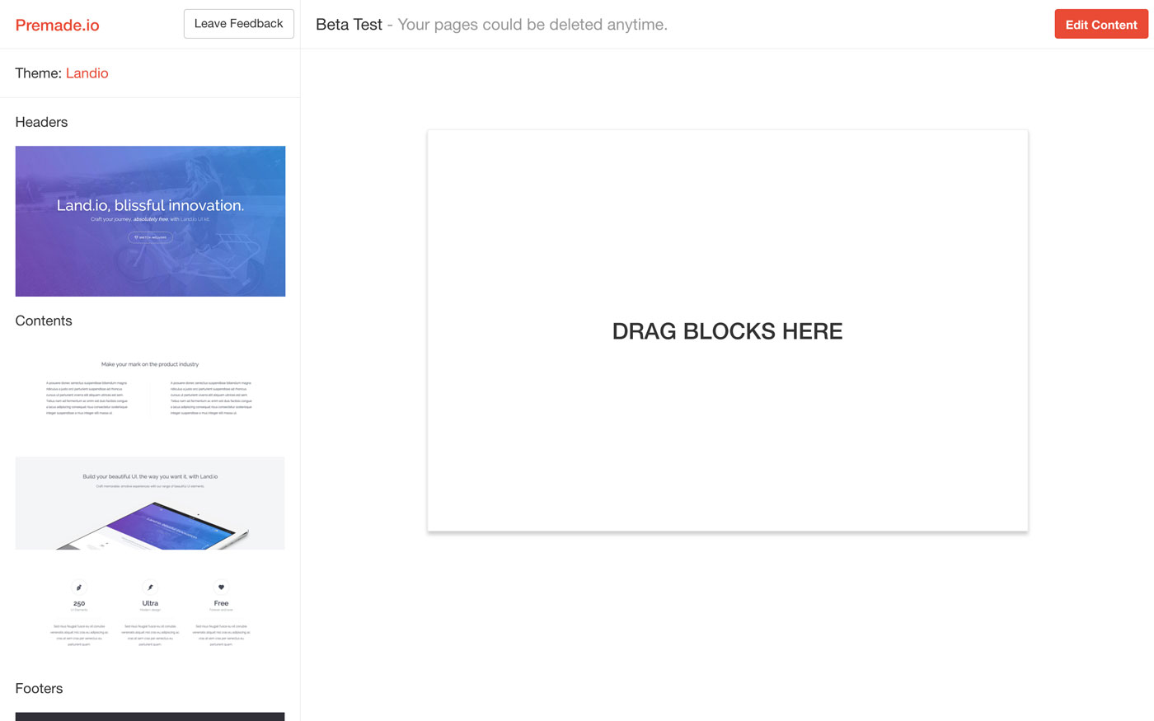Screen dimensions: 1154x721
Task: Click the Beta Test page title
Action: tap(349, 24)
